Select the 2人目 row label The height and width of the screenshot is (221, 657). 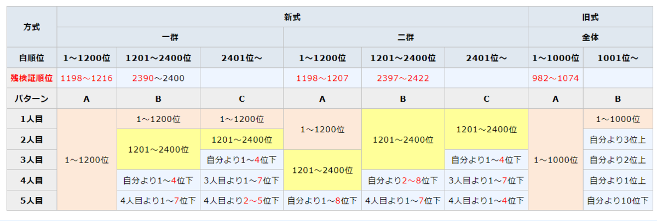pos(32,139)
